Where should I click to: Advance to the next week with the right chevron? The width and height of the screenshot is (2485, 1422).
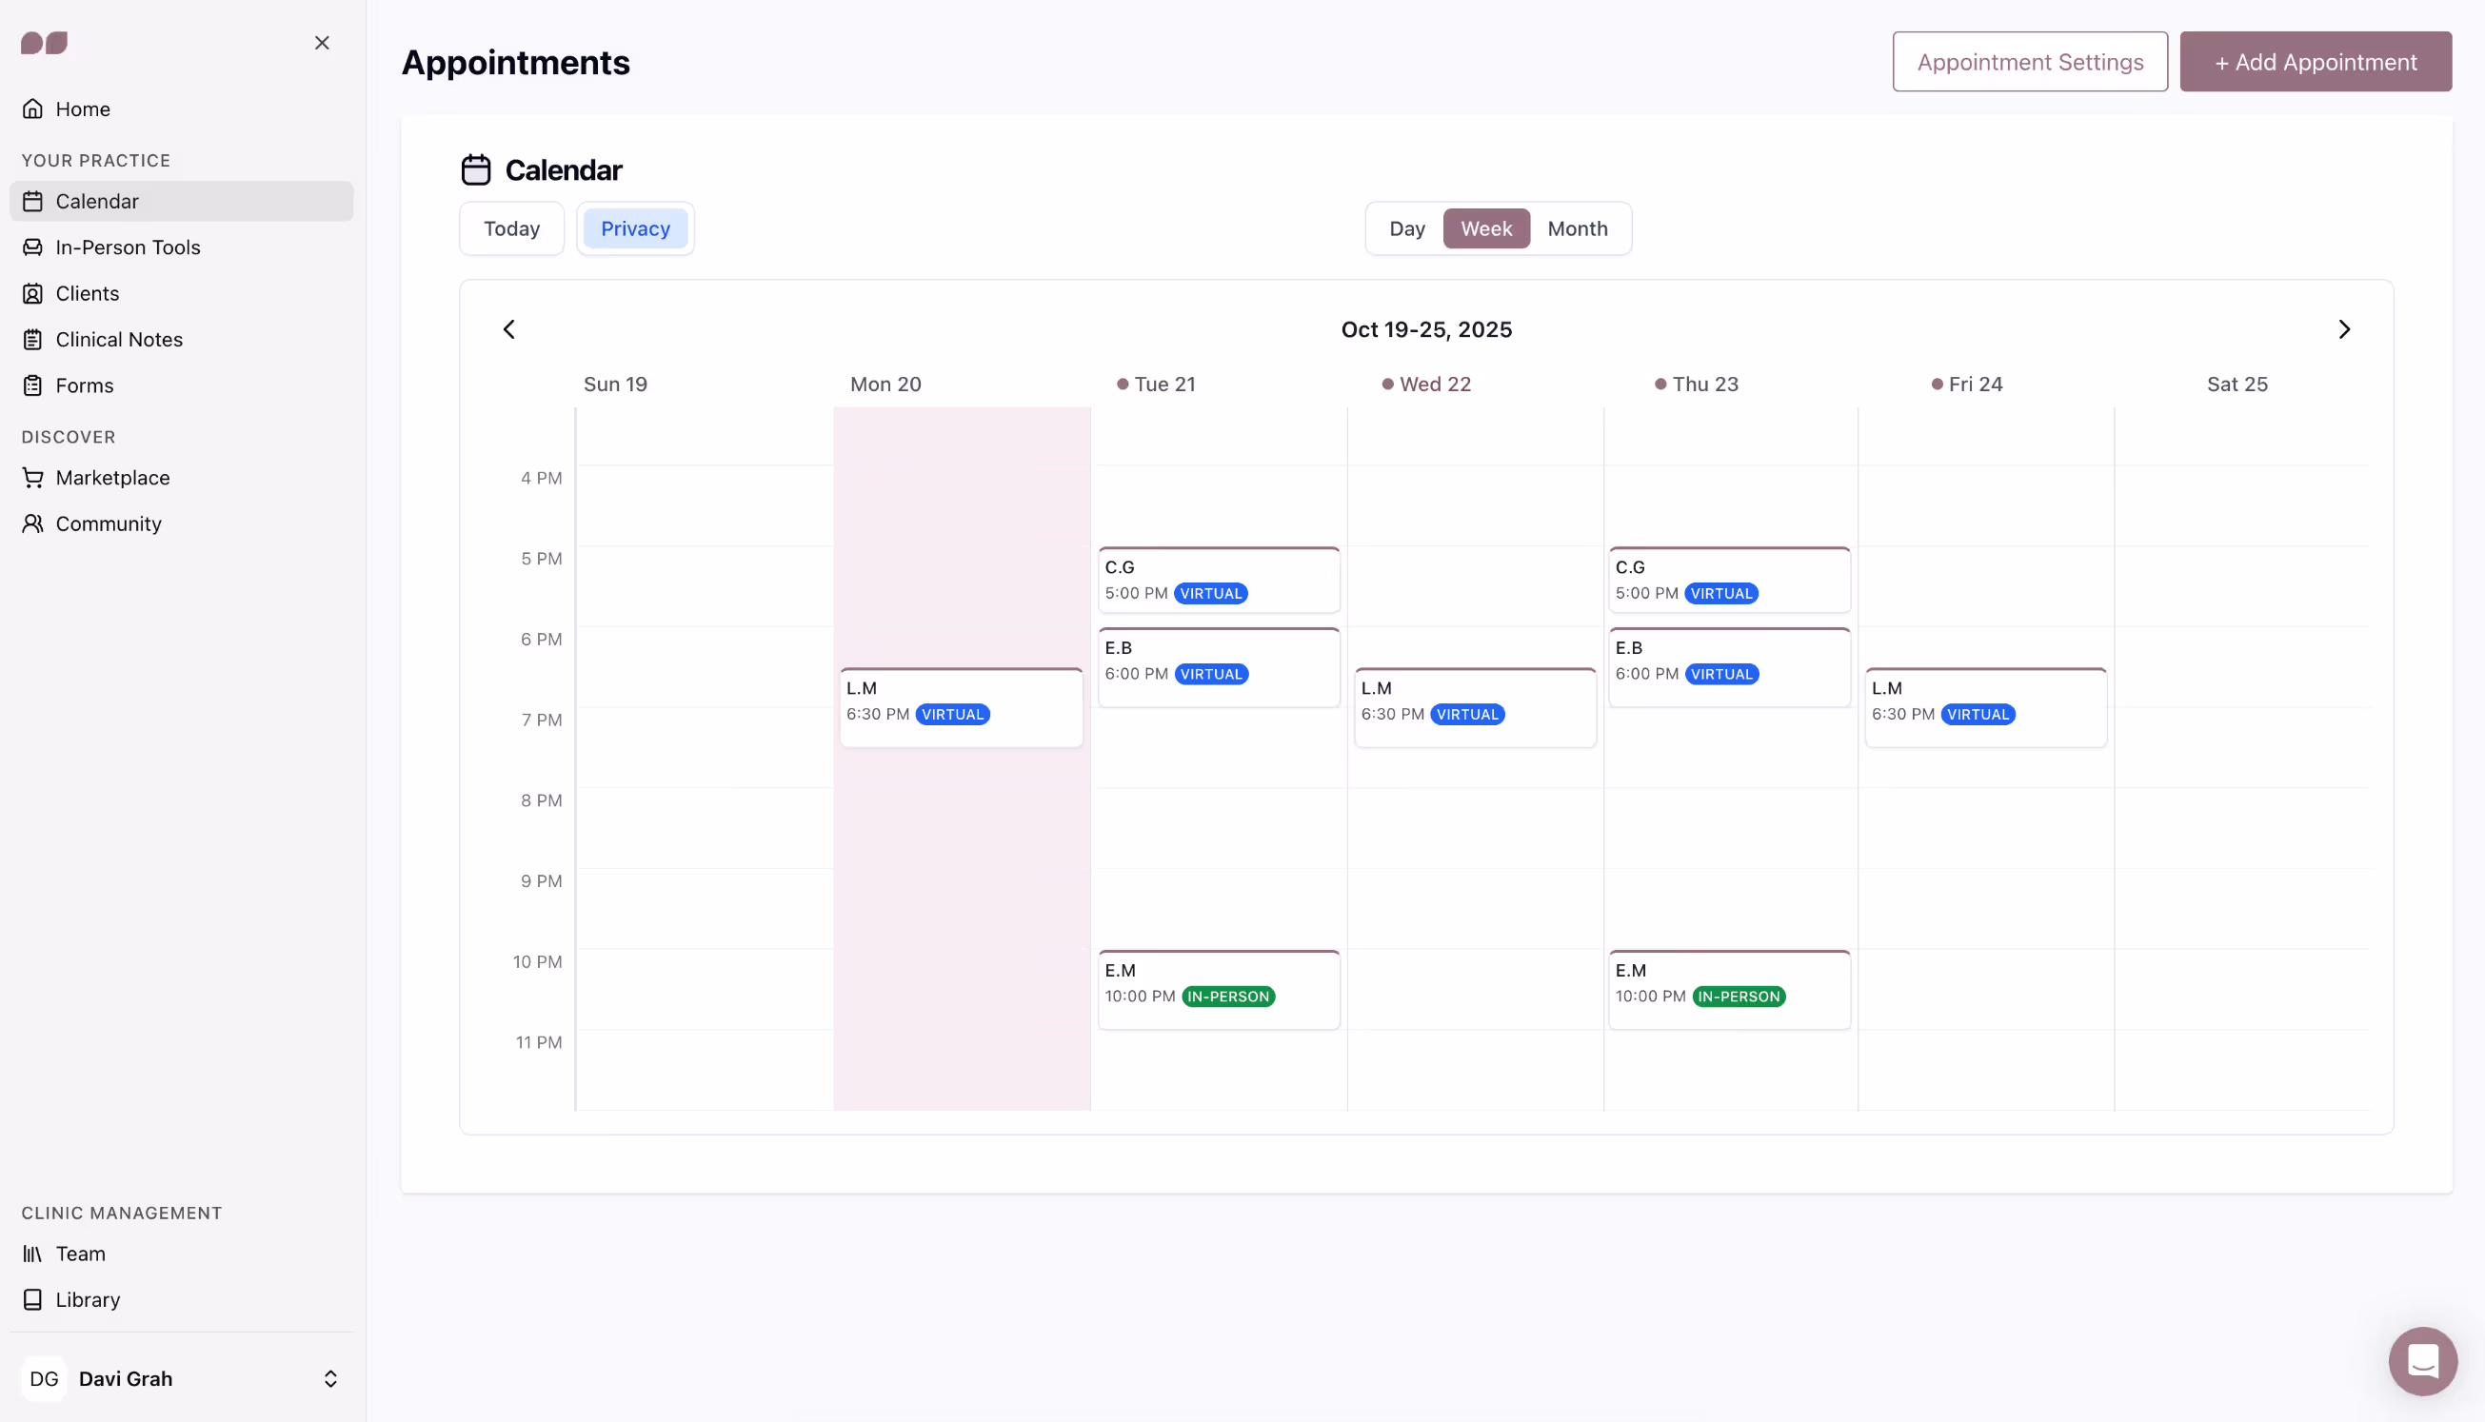[x=2345, y=329]
